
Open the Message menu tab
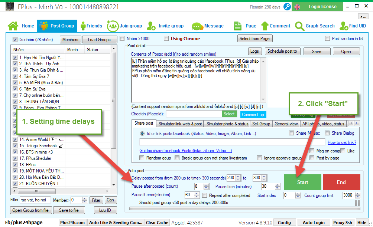(208, 26)
